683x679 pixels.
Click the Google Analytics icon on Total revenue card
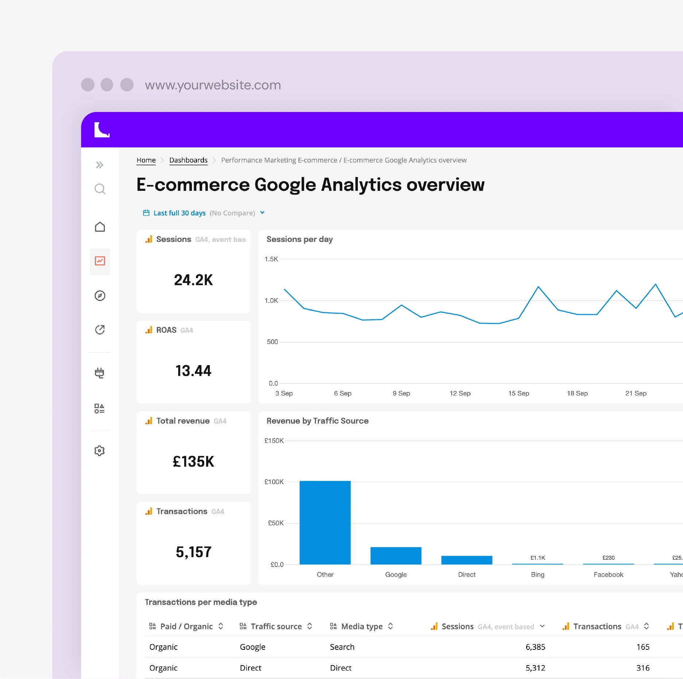click(149, 421)
